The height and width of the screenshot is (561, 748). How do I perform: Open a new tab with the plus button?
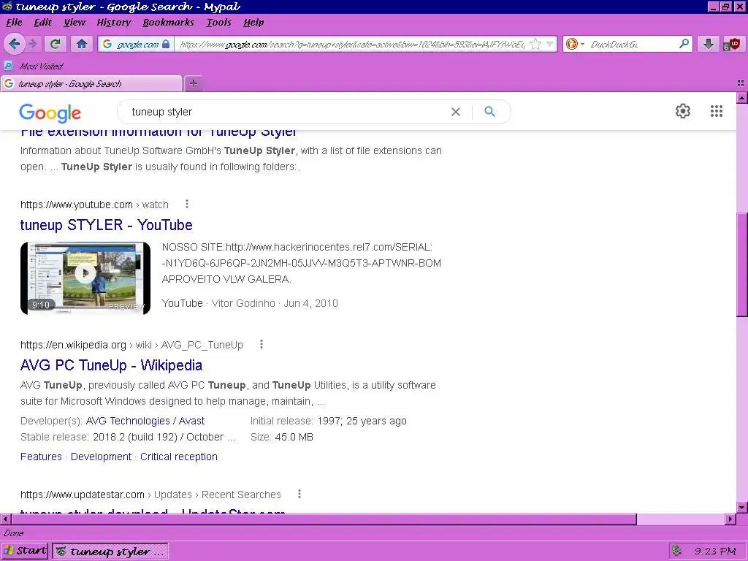193,83
